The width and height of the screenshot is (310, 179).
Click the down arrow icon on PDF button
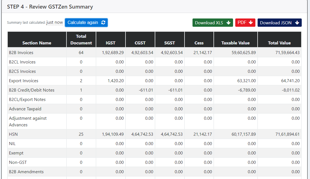(x=251, y=23)
